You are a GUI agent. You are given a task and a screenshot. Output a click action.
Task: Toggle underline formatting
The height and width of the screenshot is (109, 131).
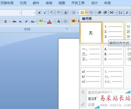click(6, 21)
